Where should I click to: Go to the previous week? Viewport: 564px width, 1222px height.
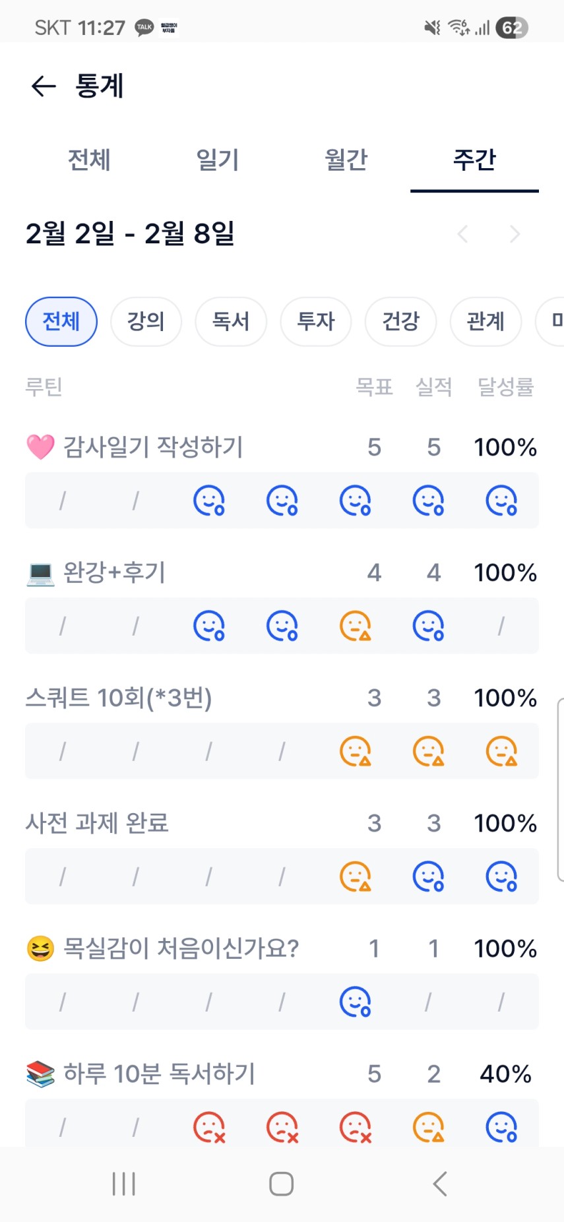click(463, 234)
